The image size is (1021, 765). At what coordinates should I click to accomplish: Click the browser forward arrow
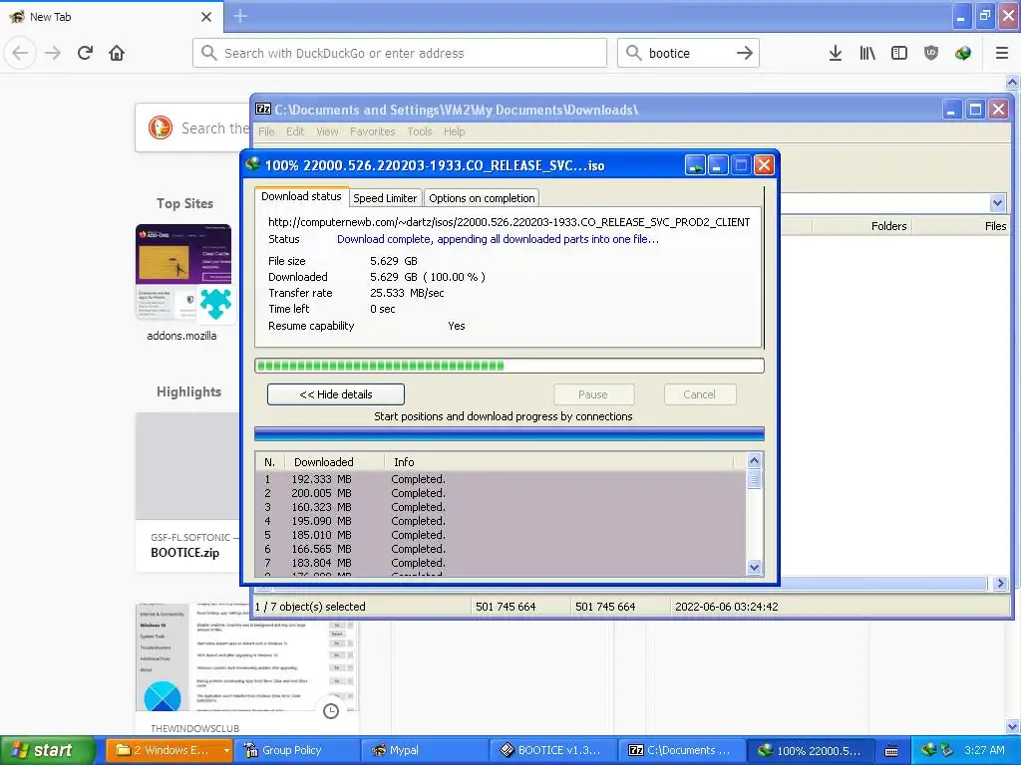(53, 54)
